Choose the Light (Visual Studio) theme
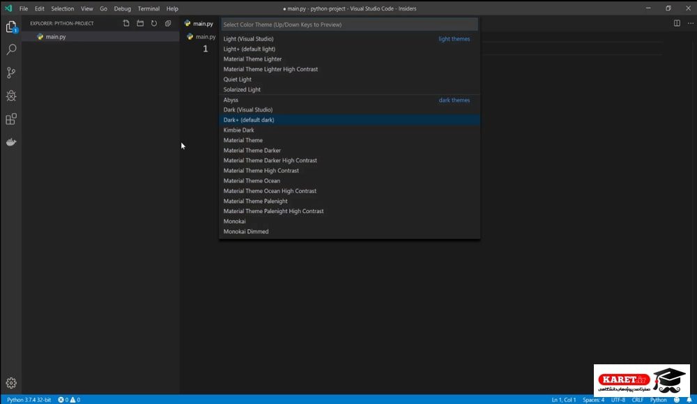This screenshot has height=404, width=697. 349,39
